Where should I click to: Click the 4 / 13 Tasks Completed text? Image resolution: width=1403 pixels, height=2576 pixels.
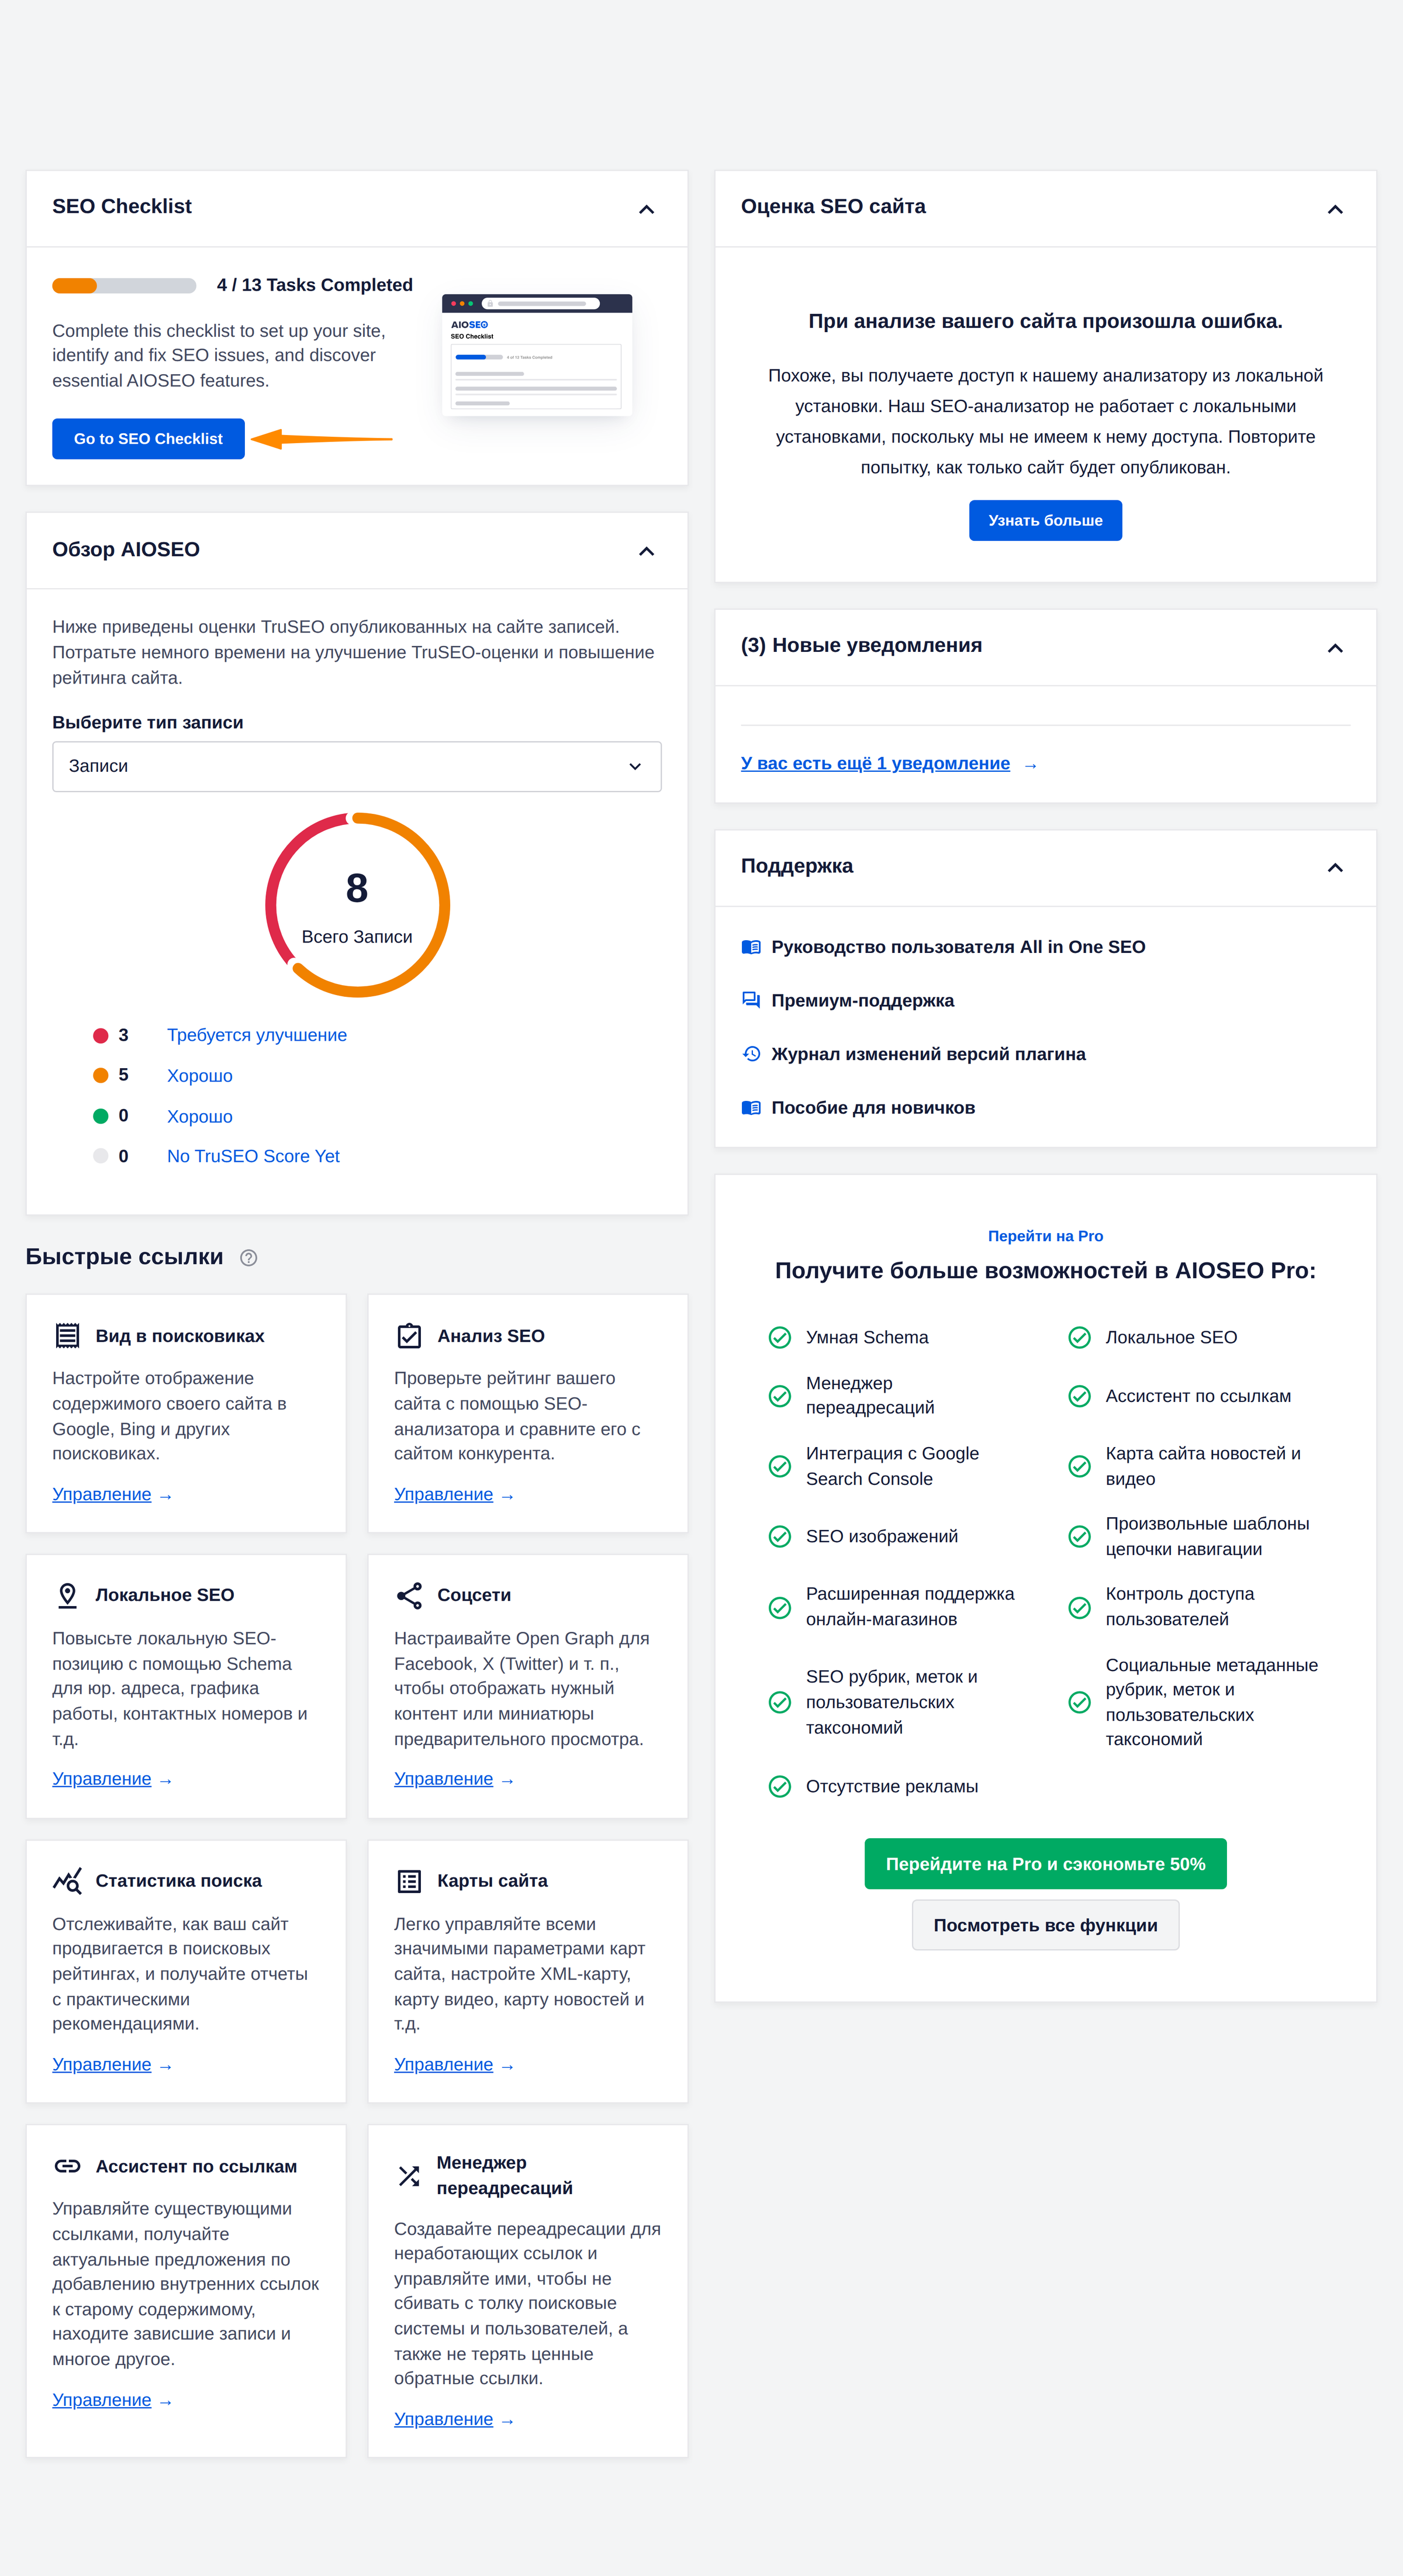click(314, 285)
